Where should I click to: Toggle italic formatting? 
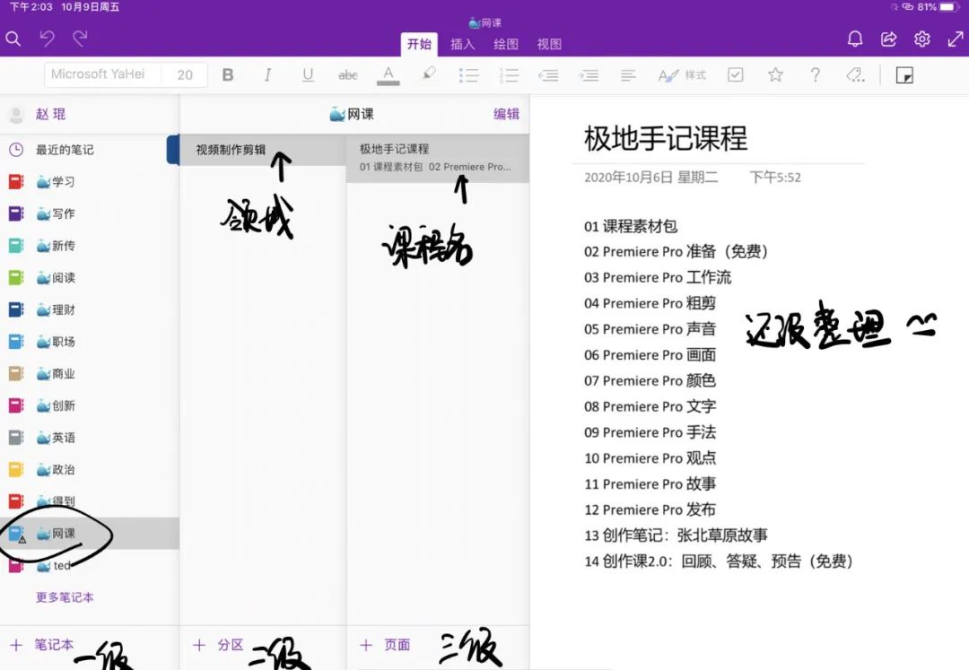267,75
